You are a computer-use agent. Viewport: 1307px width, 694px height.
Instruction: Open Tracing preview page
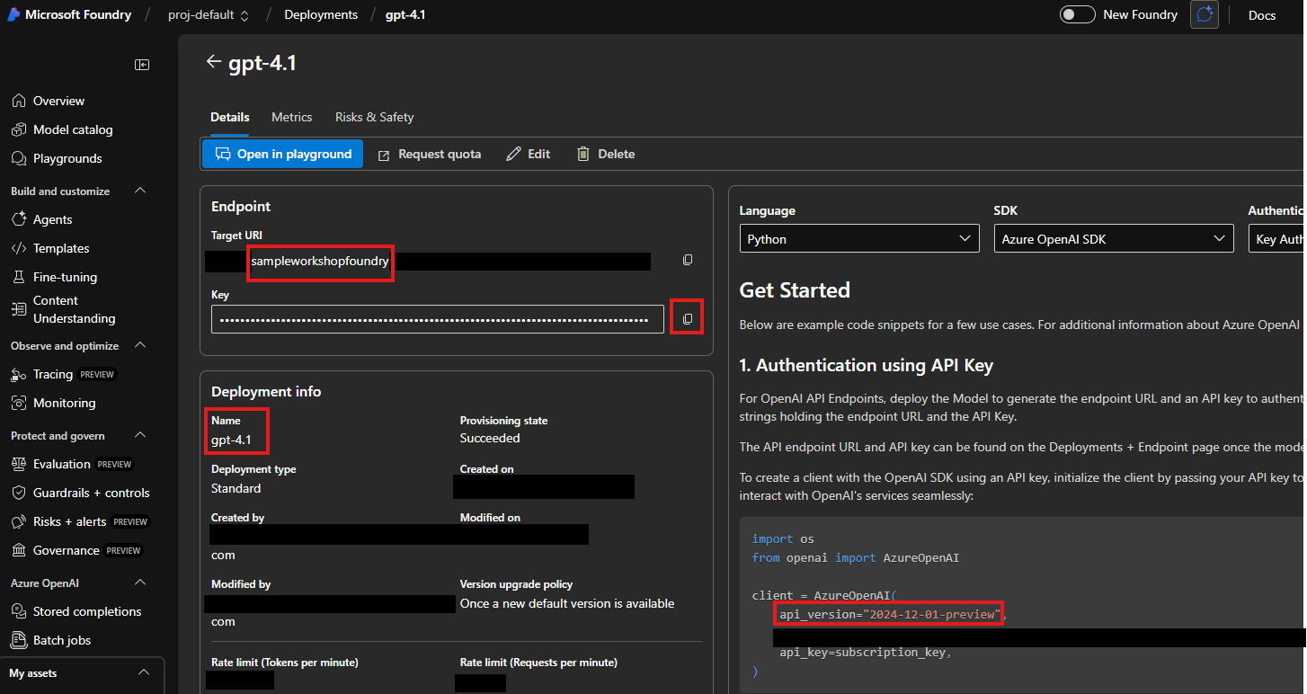(63, 374)
